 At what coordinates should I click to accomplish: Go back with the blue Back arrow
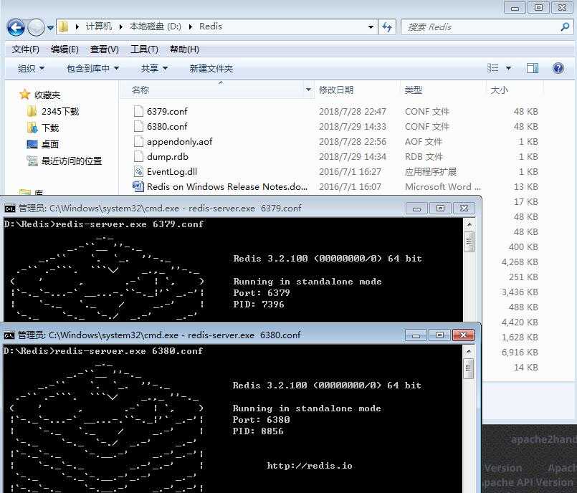pos(16,27)
